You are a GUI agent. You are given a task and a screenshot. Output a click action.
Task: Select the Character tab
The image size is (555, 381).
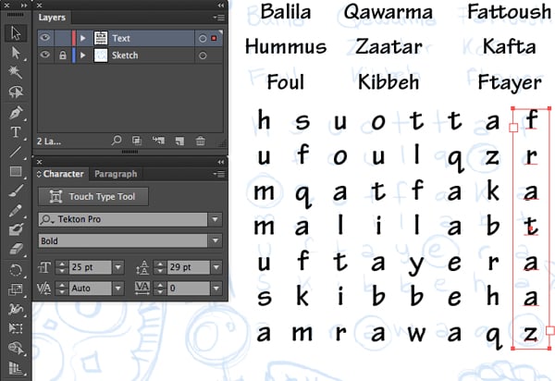click(63, 174)
